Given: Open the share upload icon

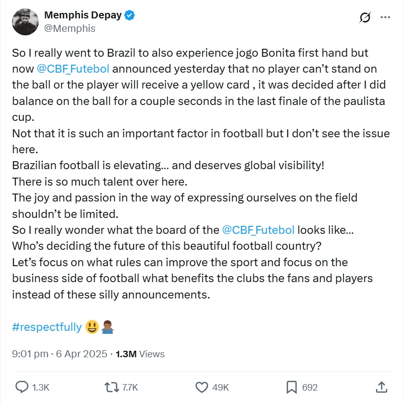Looking at the screenshot, I should (381, 387).
